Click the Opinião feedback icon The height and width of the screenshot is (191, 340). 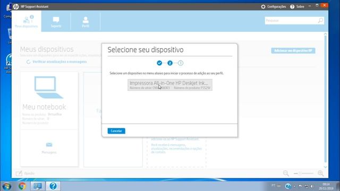coord(19,173)
